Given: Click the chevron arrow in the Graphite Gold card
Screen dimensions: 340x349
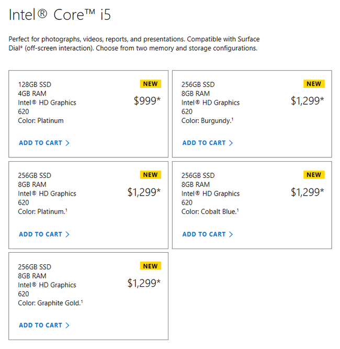Looking at the screenshot, I should tap(67, 325).
